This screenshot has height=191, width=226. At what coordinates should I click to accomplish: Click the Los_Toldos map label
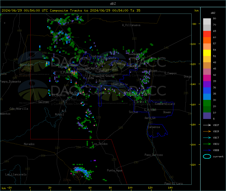[x=100, y=144]
